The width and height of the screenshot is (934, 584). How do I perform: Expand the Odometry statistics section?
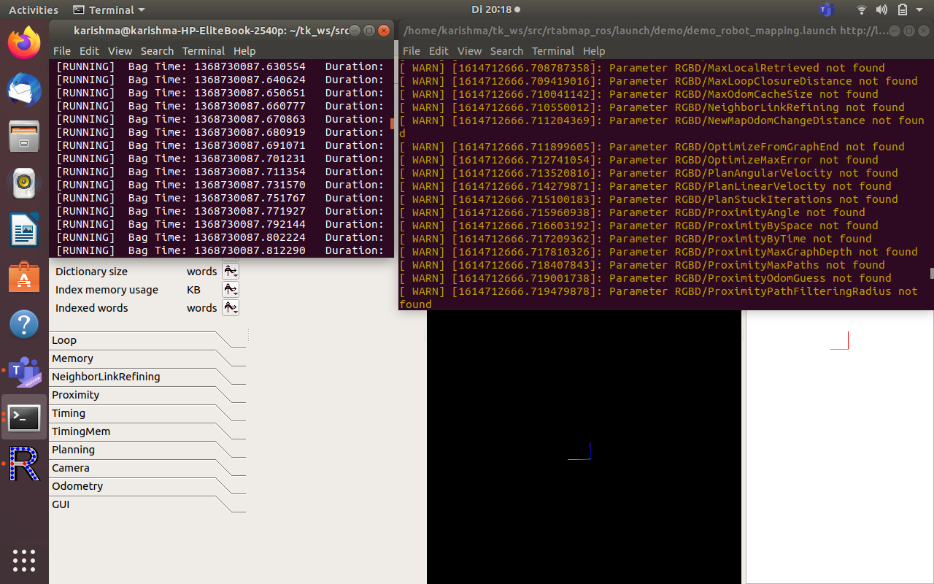coord(77,486)
